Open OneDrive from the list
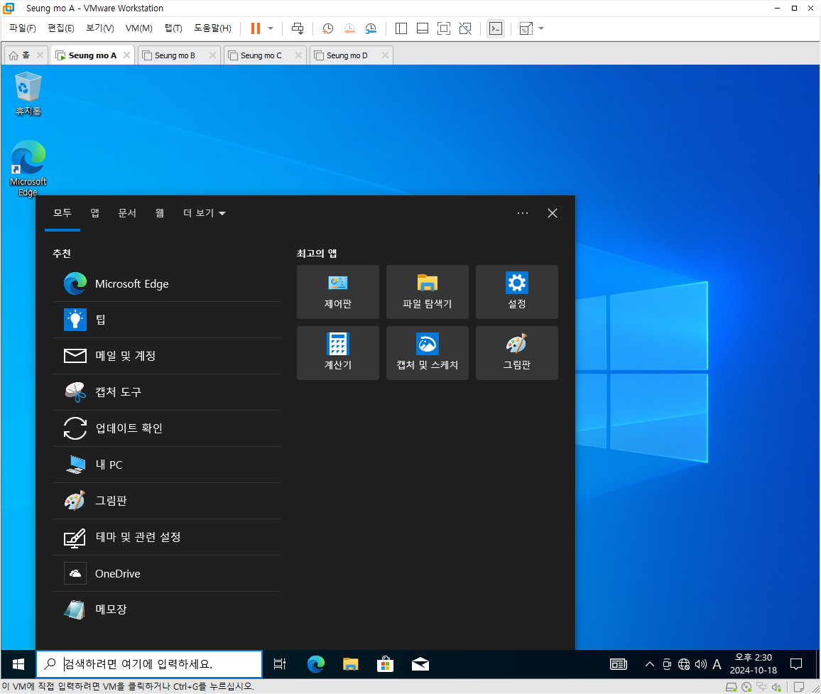The image size is (821, 694). [166, 573]
